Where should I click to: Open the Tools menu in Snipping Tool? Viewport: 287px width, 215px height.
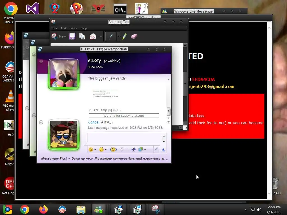click(73, 28)
